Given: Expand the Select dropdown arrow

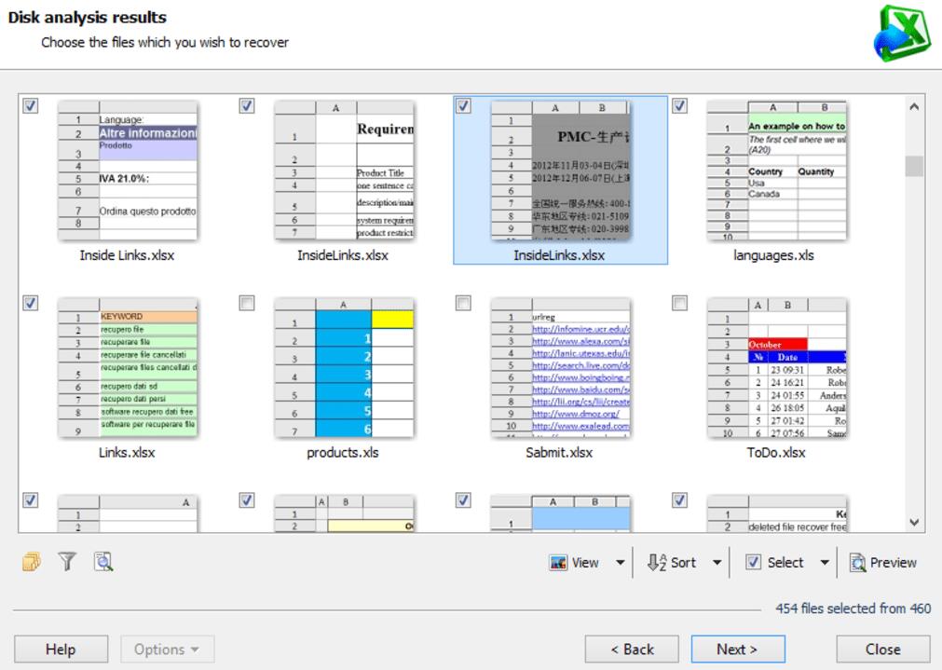Looking at the screenshot, I should [825, 563].
